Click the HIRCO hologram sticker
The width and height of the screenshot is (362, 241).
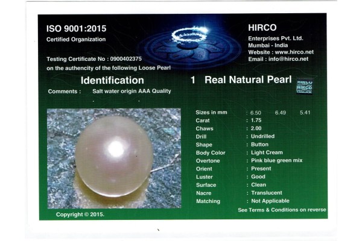tap(305, 86)
